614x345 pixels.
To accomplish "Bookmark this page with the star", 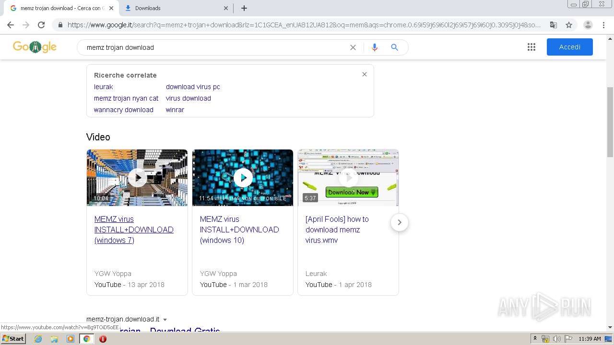I will click(569, 25).
